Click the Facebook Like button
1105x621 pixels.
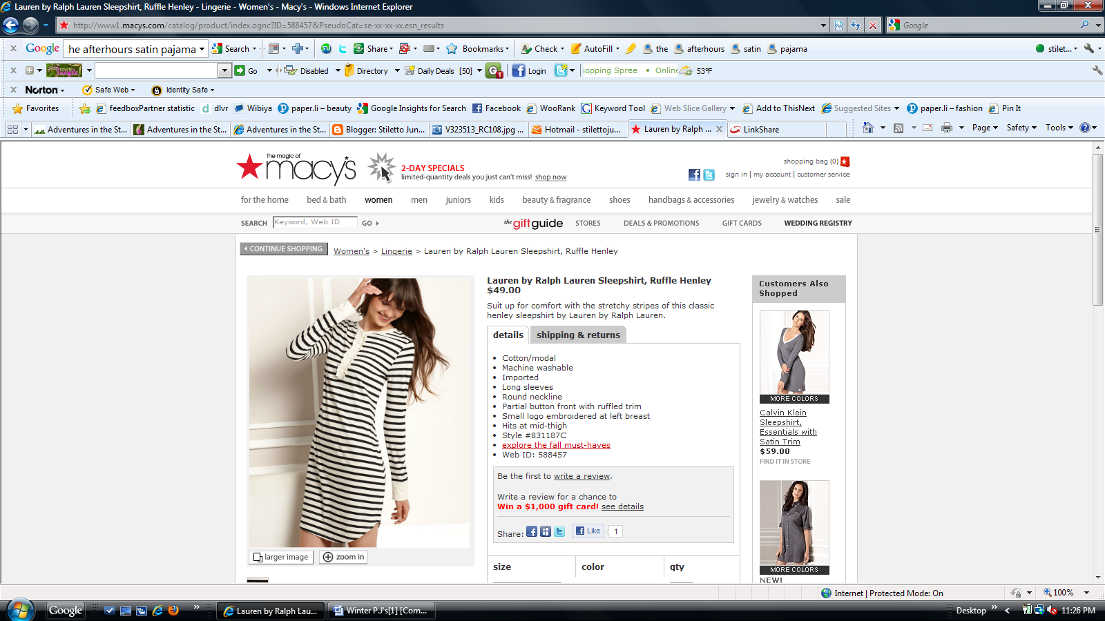point(588,531)
